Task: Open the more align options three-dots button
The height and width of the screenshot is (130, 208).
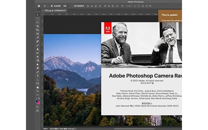Action: 123,6
